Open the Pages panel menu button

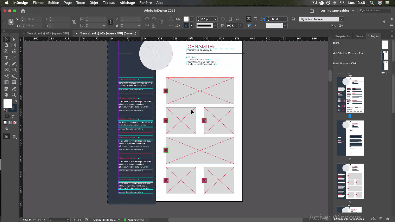pos(391,35)
